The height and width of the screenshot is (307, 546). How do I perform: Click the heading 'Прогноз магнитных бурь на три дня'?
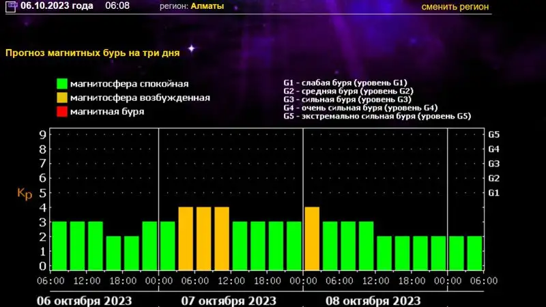pos(93,52)
